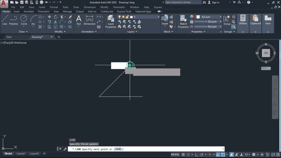Open the Dimension menu
281x158 pixels.
90,7
